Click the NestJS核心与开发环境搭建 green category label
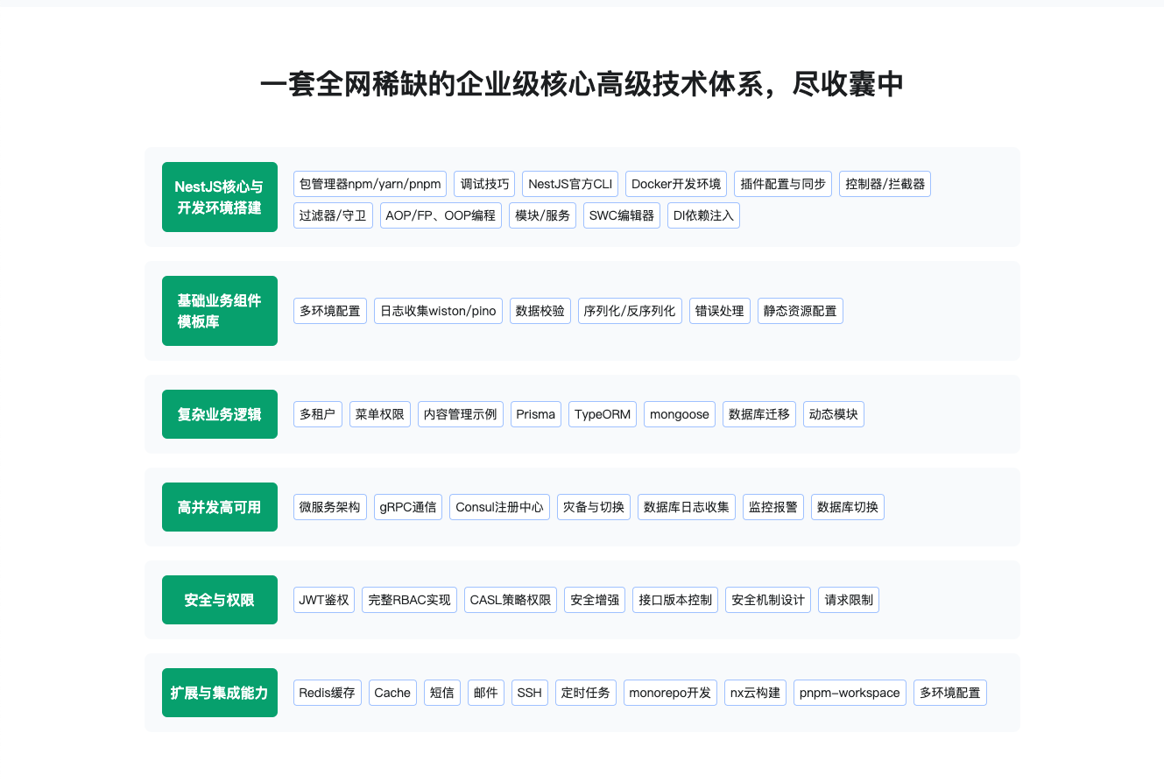The image size is (1164, 782). click(219, 197)
